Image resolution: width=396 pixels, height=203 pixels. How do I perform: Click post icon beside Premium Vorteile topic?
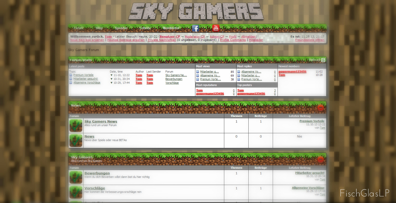tap(71, 75)
